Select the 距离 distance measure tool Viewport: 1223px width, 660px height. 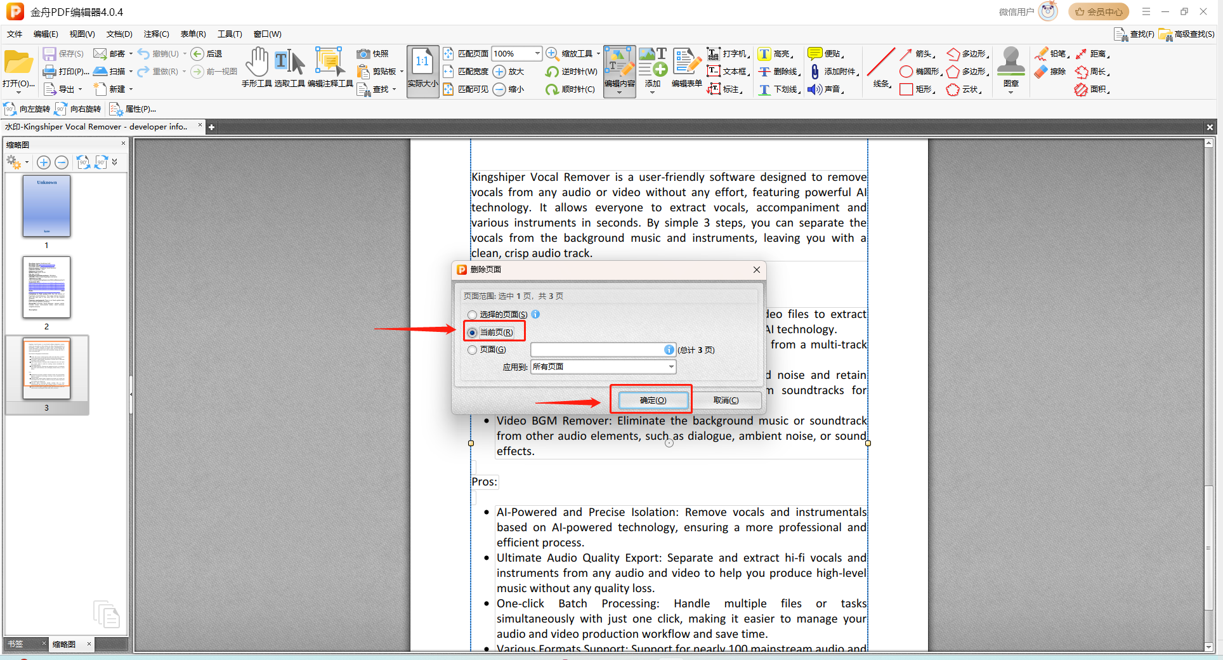pos(1092,54)
